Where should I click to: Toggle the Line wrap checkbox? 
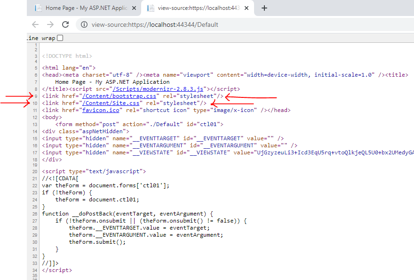click(60, 38)
